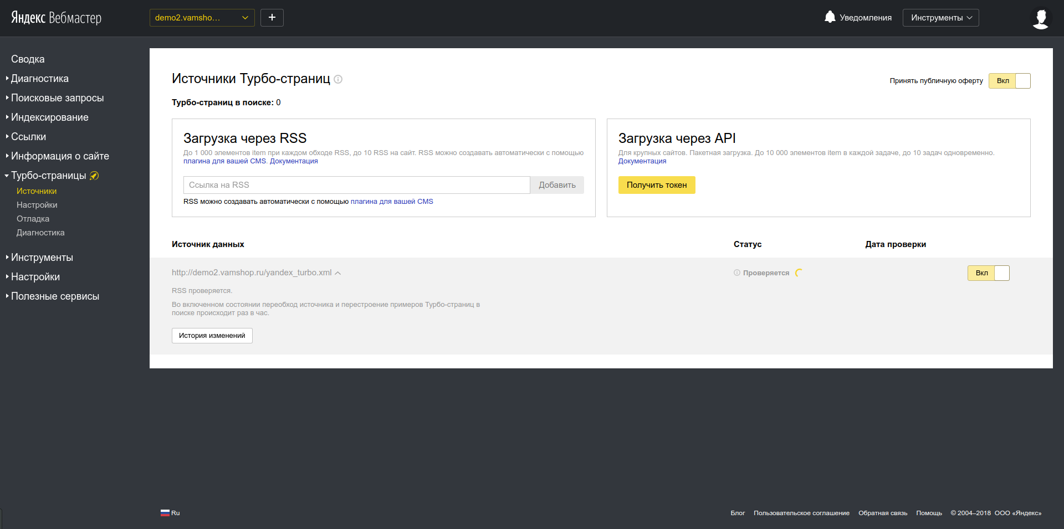Image resolution: width=1064 pixels, height=529 pixels.
Task: Open the user profile avatar
Action: [1040, 18]
